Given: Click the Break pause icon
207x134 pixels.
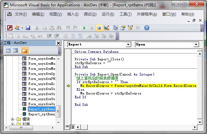Looking at the screenshot, I should [x=92, y=28].
